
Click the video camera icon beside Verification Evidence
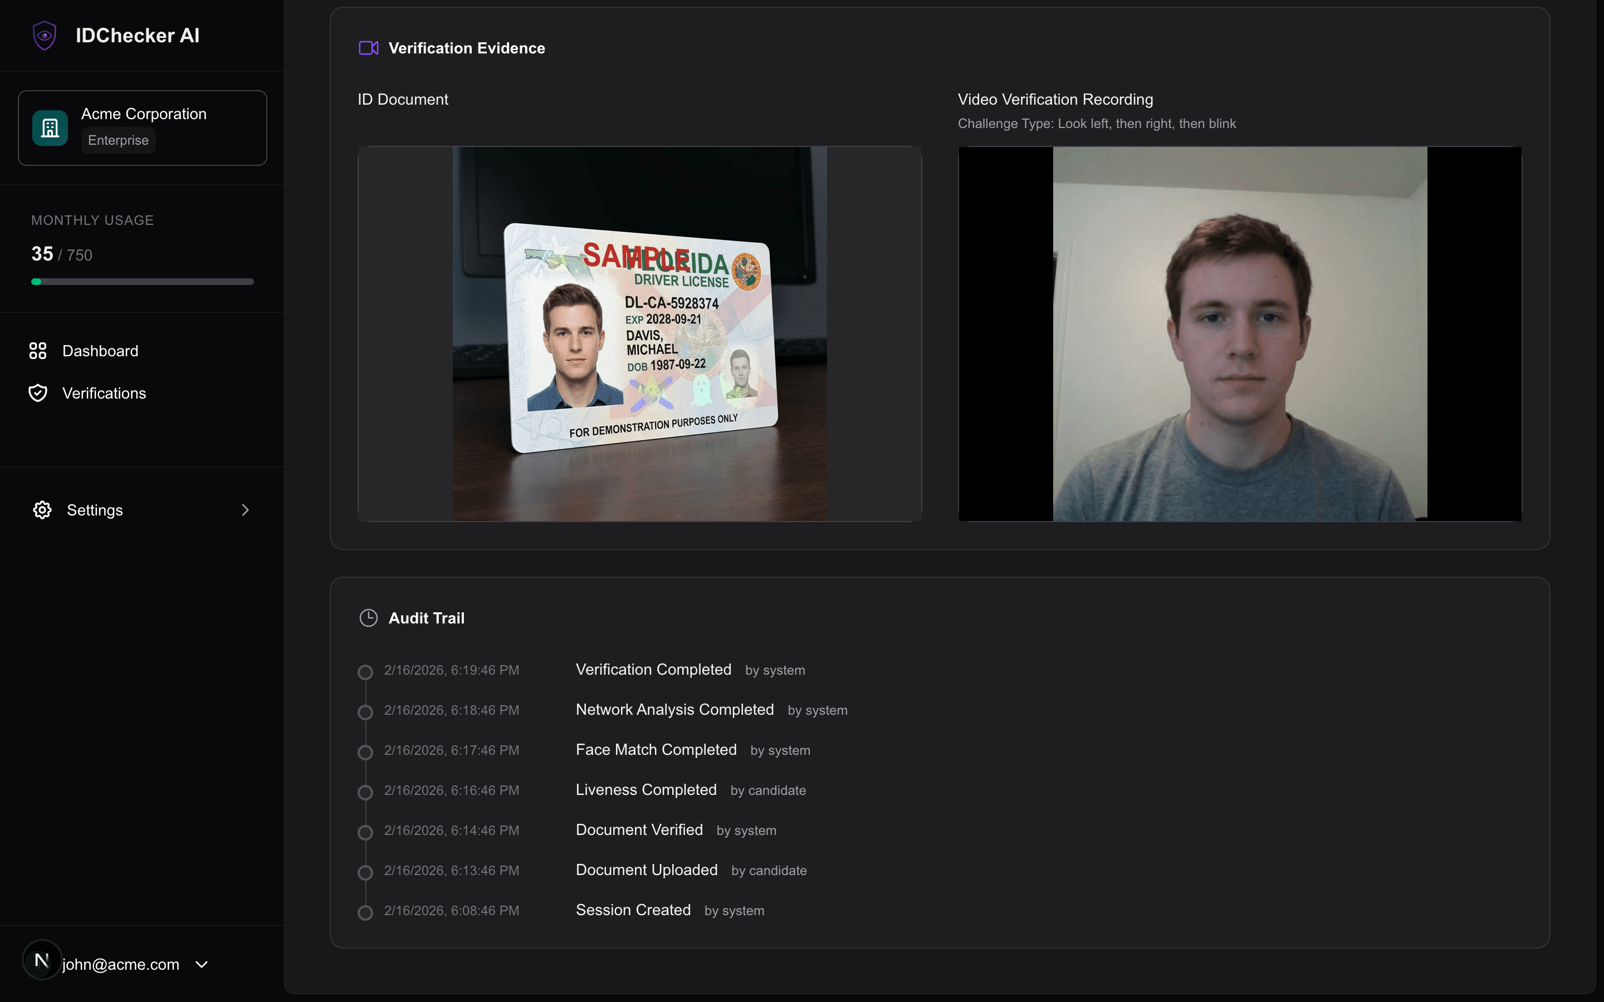click(369, 47)
